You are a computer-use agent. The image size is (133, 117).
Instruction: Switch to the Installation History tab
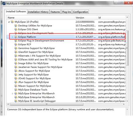pyautogui.click(x=38, y=12)
